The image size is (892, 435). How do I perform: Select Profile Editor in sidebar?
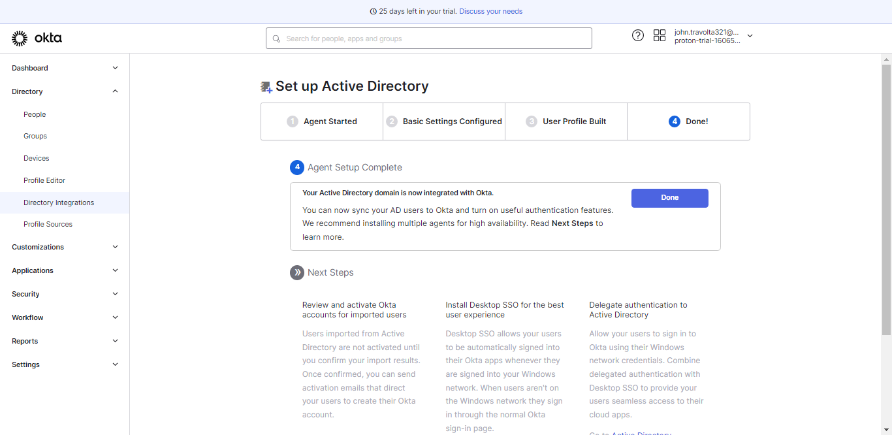pyautogui.click(x=44, y=180)
